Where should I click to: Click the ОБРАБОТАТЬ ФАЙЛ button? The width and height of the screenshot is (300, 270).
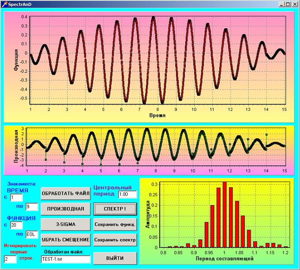pyautogui.click(x=65, y=193)
